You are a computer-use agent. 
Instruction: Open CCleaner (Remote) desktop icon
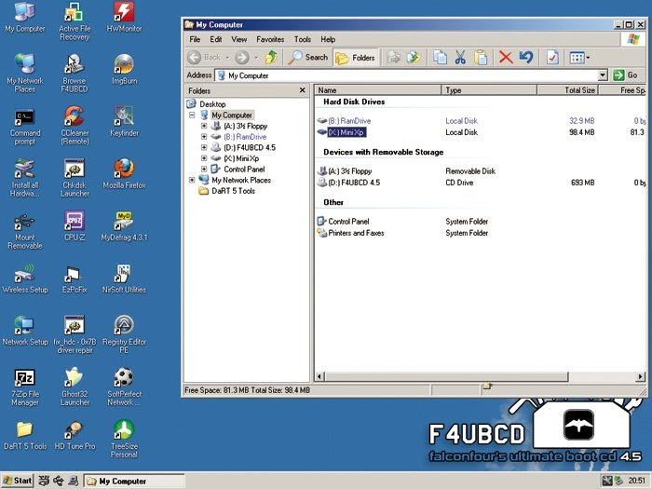pos(74,126)
